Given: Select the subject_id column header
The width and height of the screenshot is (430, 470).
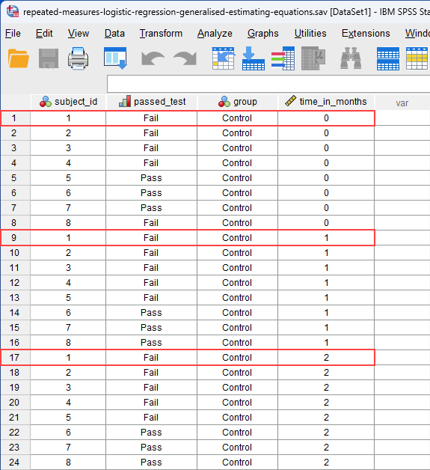Looking at the screenshot, I should (x=68, y=102).
